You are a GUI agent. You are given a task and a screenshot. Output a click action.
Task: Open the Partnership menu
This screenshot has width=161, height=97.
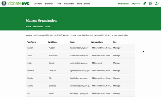click(69, 4)
